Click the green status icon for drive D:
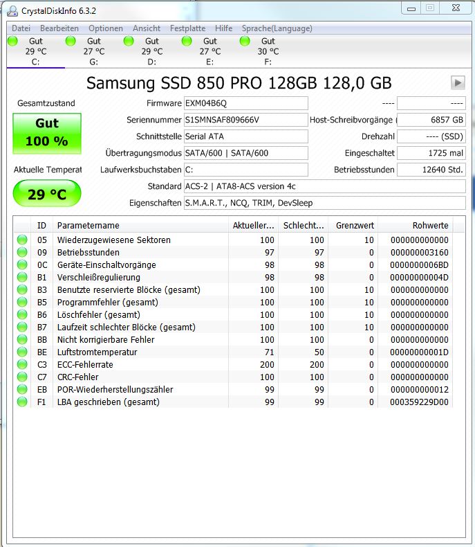 point(129,41)
